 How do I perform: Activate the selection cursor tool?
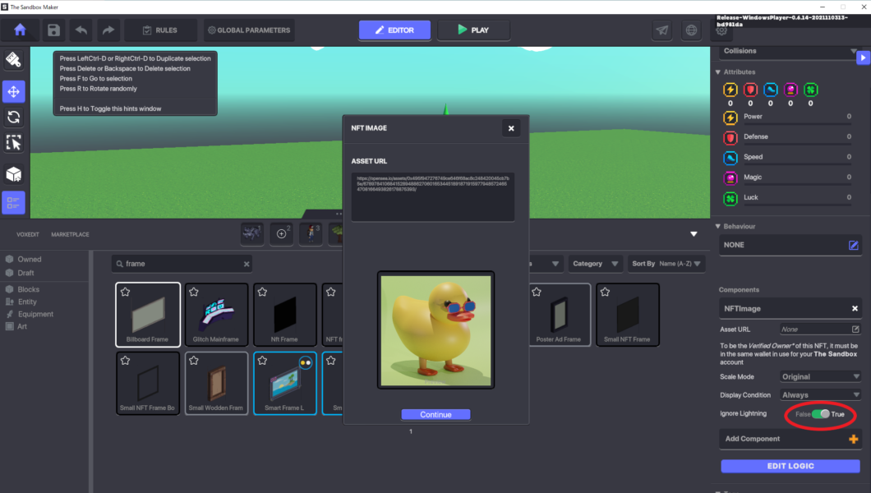click(13, 143)
